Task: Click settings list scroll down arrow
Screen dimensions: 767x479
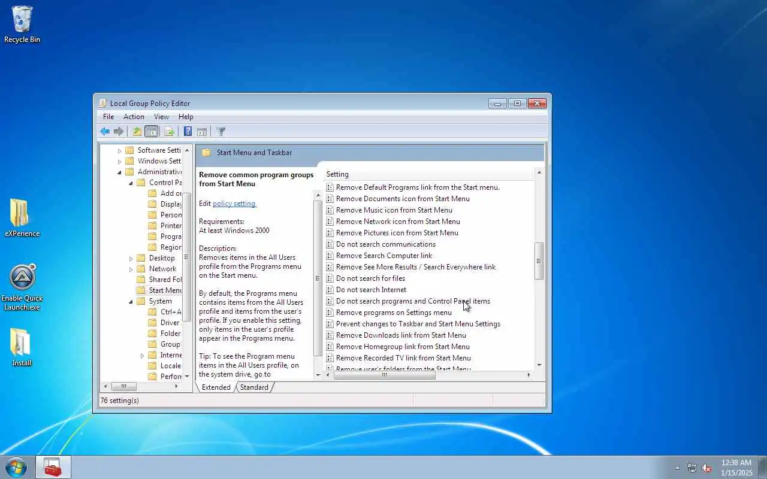Action: point(539,365)
